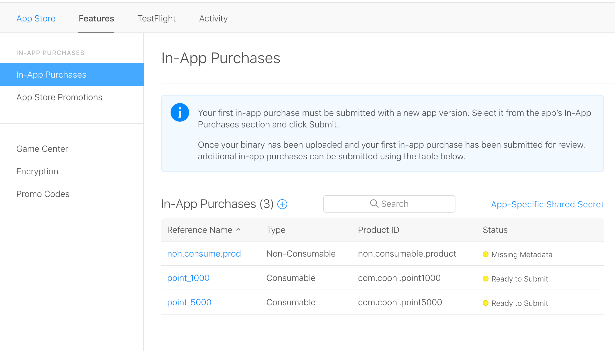The width and height of the screenshot is (615, 351).
Task: Click the blue info icon in the notice
Action: tap(180, 112)
